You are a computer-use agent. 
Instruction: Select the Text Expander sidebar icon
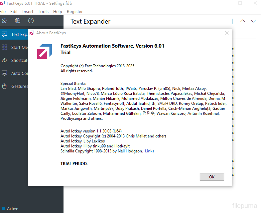coord(5,34)
